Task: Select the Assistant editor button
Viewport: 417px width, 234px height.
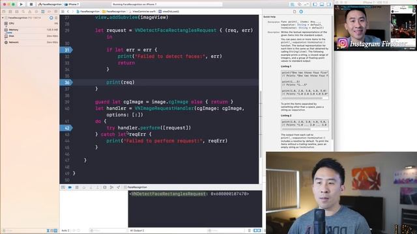Action: pos(300,5)
